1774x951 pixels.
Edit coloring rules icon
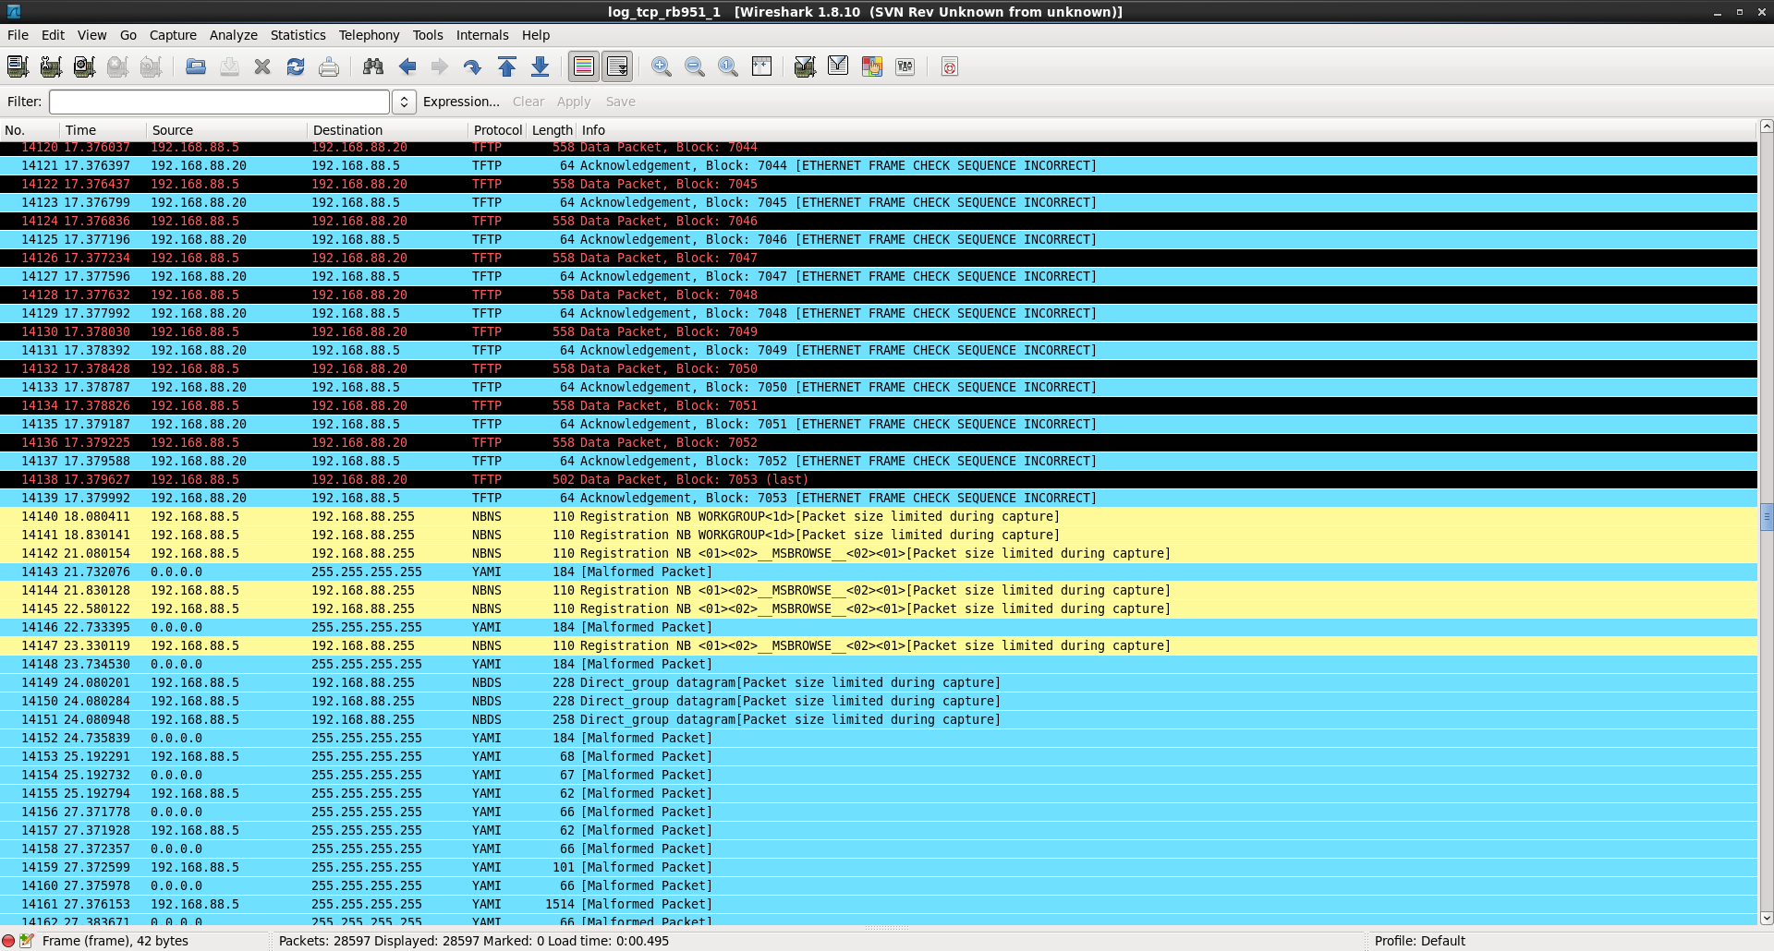pyautogui.click(x=871, y=66)
